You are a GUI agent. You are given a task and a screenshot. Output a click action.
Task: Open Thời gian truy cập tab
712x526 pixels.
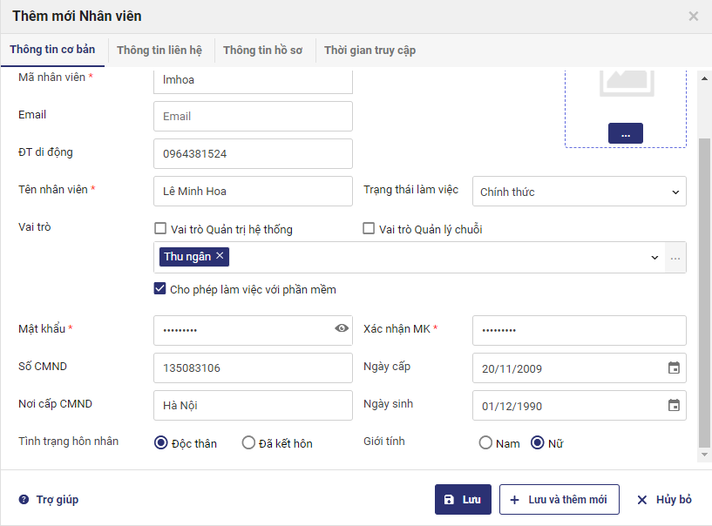370,51
